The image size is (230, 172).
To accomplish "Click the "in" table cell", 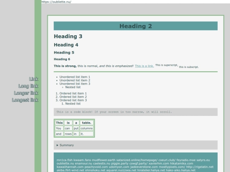I will tap(76, 134).
